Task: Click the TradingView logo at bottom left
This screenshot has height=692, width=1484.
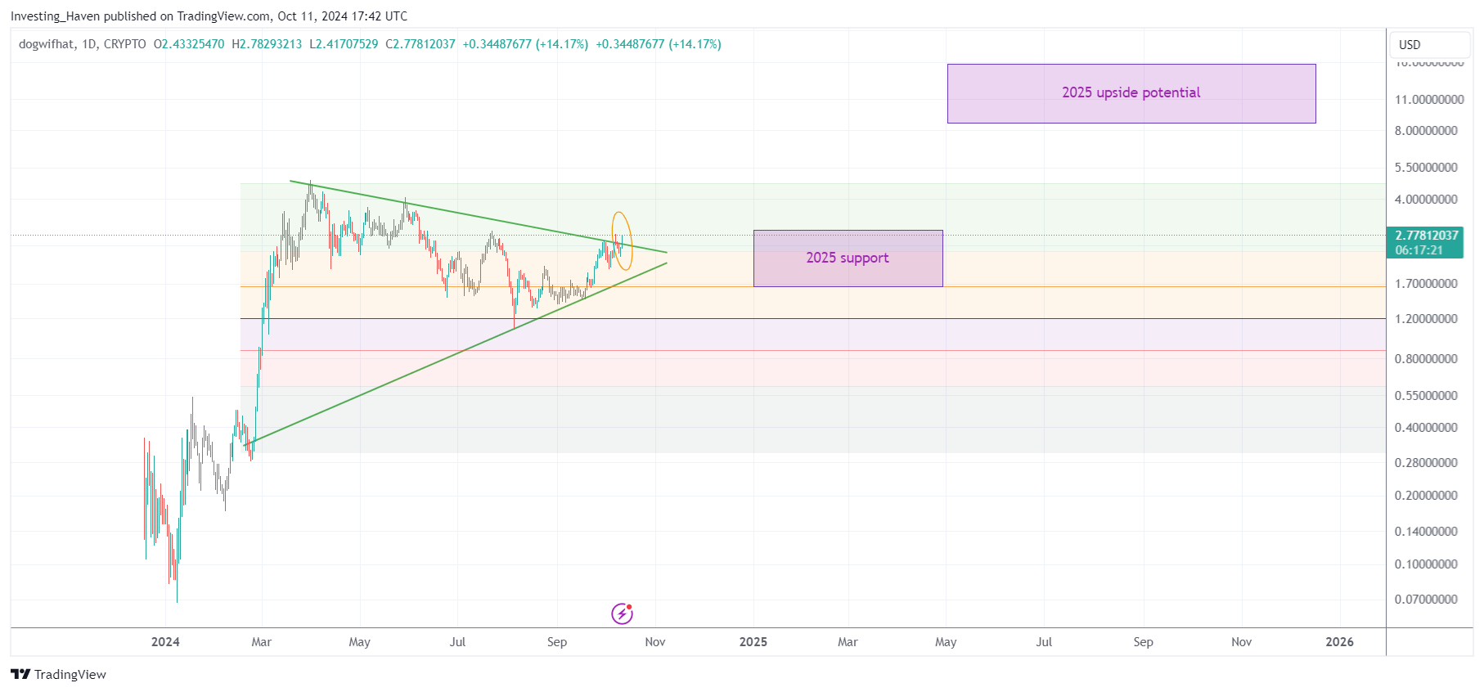Action: (x=58, y=674)
